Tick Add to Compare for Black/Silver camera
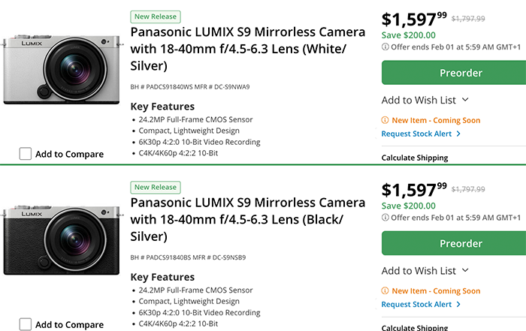 [x=26, y=324]
